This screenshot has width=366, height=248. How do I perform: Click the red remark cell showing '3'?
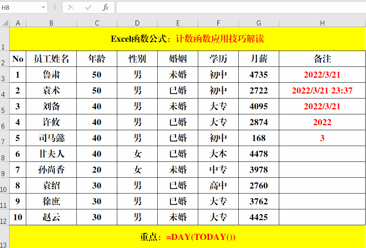pyautogui.click(x=322, y=138)
